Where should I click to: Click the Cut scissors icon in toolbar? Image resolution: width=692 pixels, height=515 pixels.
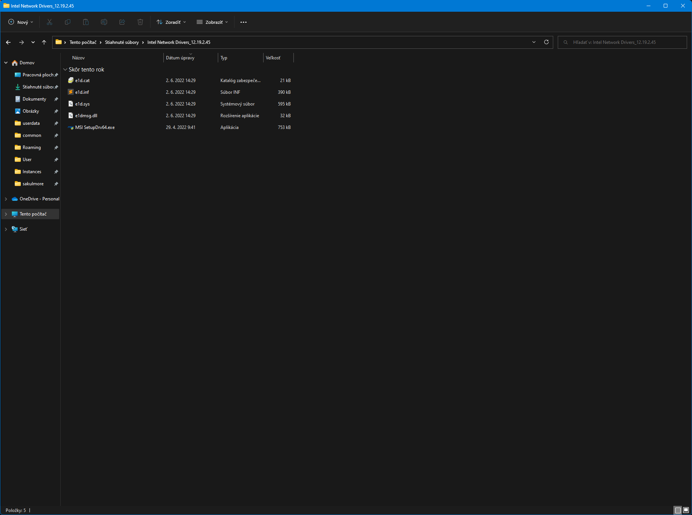coord(50,22)
